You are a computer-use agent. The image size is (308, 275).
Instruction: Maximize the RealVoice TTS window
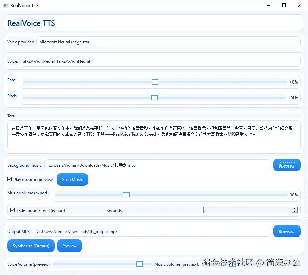(284, 5)
